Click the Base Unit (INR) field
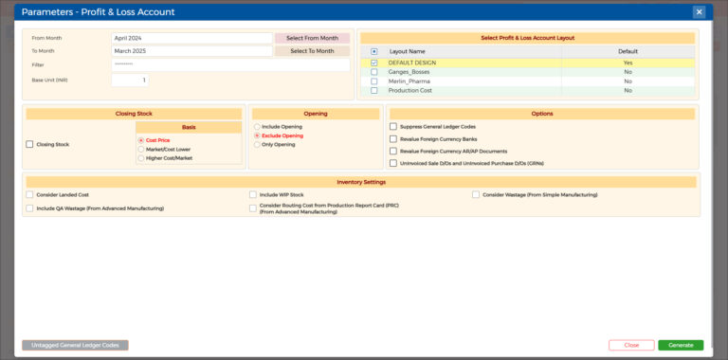 [x=130, y=81]
